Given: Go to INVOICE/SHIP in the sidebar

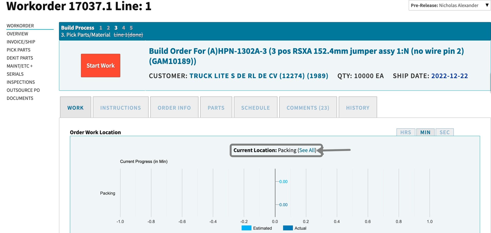Looking at the screenshot, I should [21, 42].
